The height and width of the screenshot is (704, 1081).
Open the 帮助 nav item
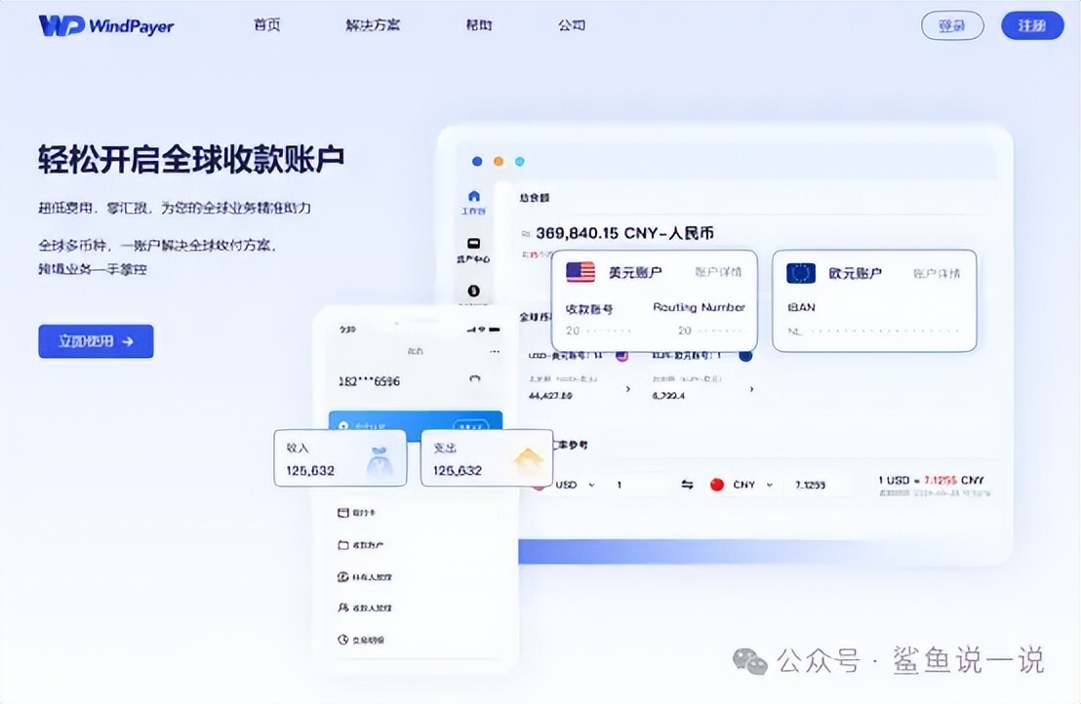coord(478,24)
